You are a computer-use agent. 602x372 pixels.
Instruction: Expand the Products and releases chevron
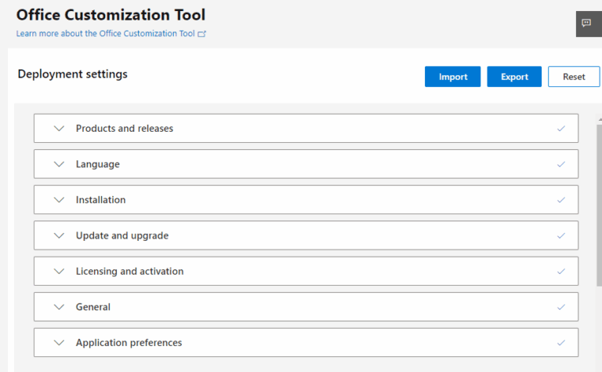point(59,128)
